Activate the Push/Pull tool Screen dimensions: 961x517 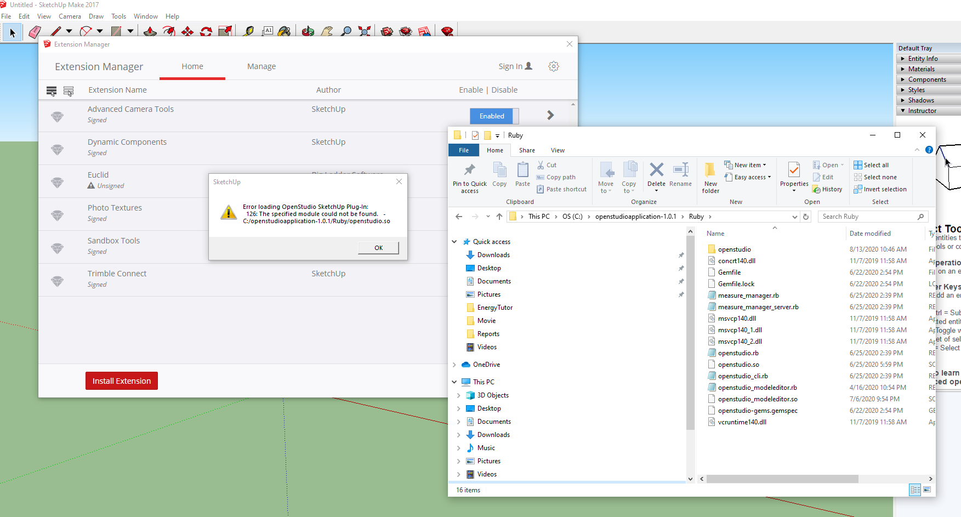[x=150, y=32]
